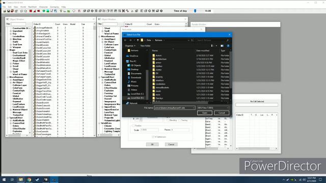Screen dimensions: 326x183
Task: Select Desktop in dialog sidebar
Action: click(x=134, y=70)
